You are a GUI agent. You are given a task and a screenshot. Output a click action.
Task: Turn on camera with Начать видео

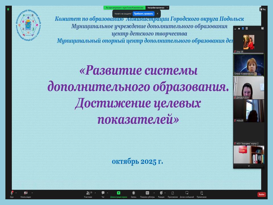pos(26,193)
